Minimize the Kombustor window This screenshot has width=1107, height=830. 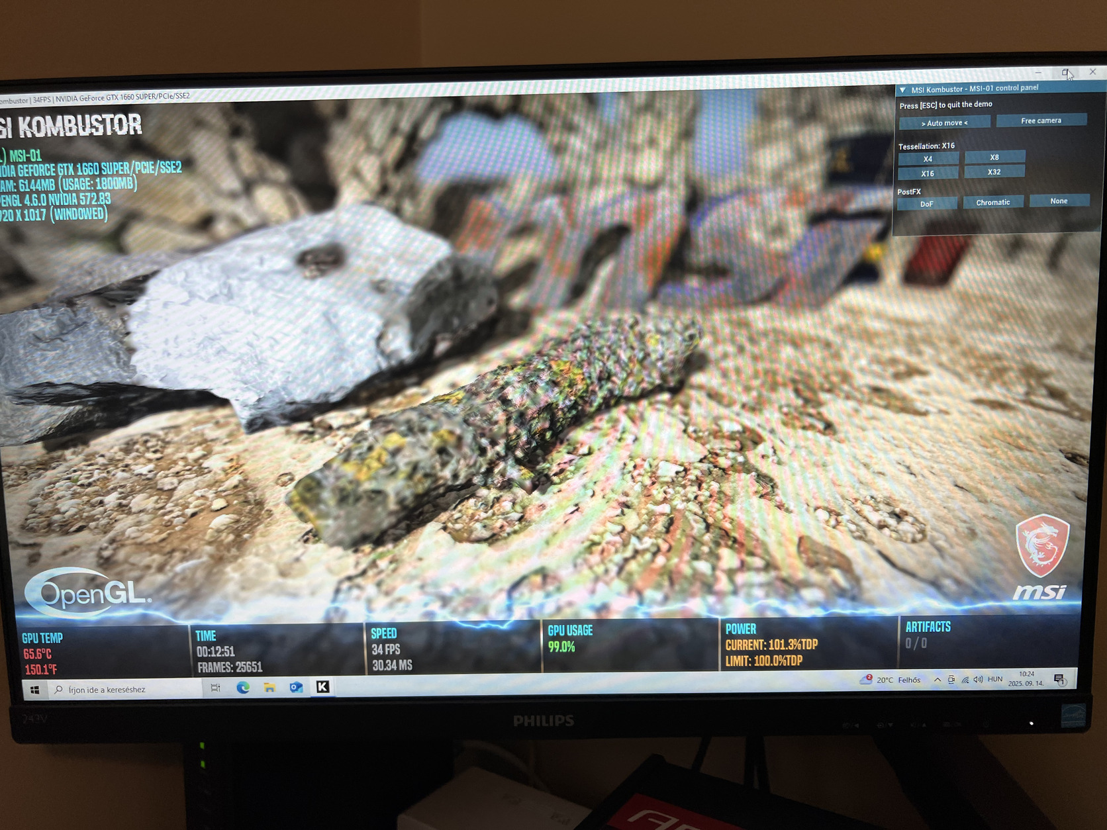1038,72
